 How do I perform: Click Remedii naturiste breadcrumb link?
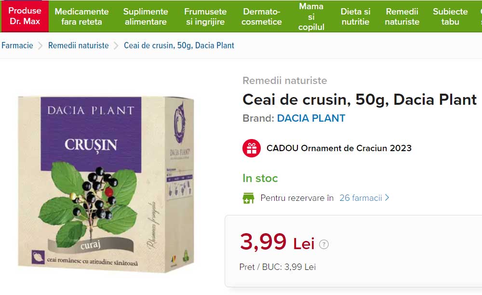78,45
